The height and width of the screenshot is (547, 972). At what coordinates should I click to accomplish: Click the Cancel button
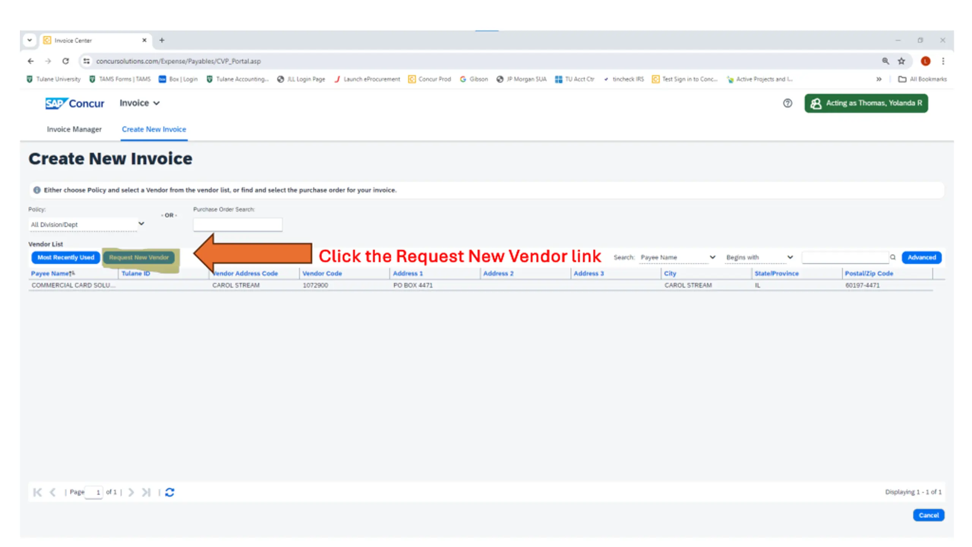[929, 515]
